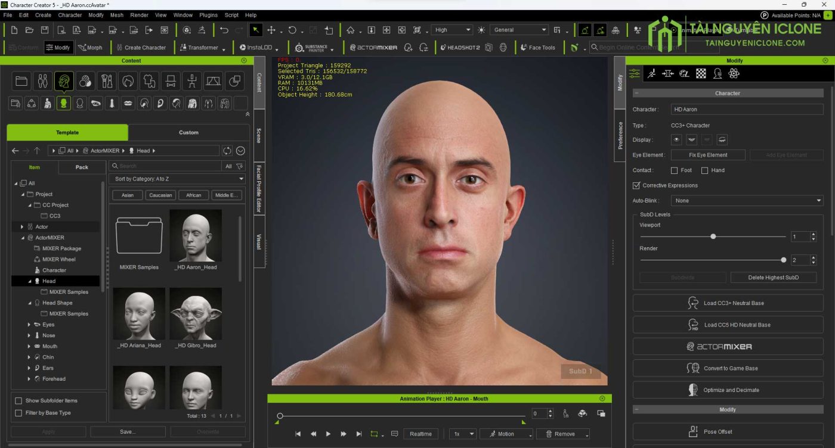Open the Plugins menu
This screenshot has width=835, height=448.
(x=208, y=15)
